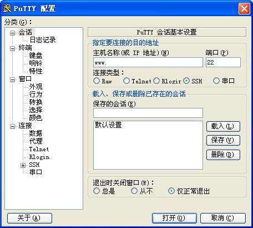Open 外观 settings category

click(x=36, y=87)
